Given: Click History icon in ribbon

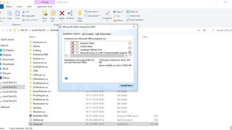Looking at the screenshot, I should [115, 20].
